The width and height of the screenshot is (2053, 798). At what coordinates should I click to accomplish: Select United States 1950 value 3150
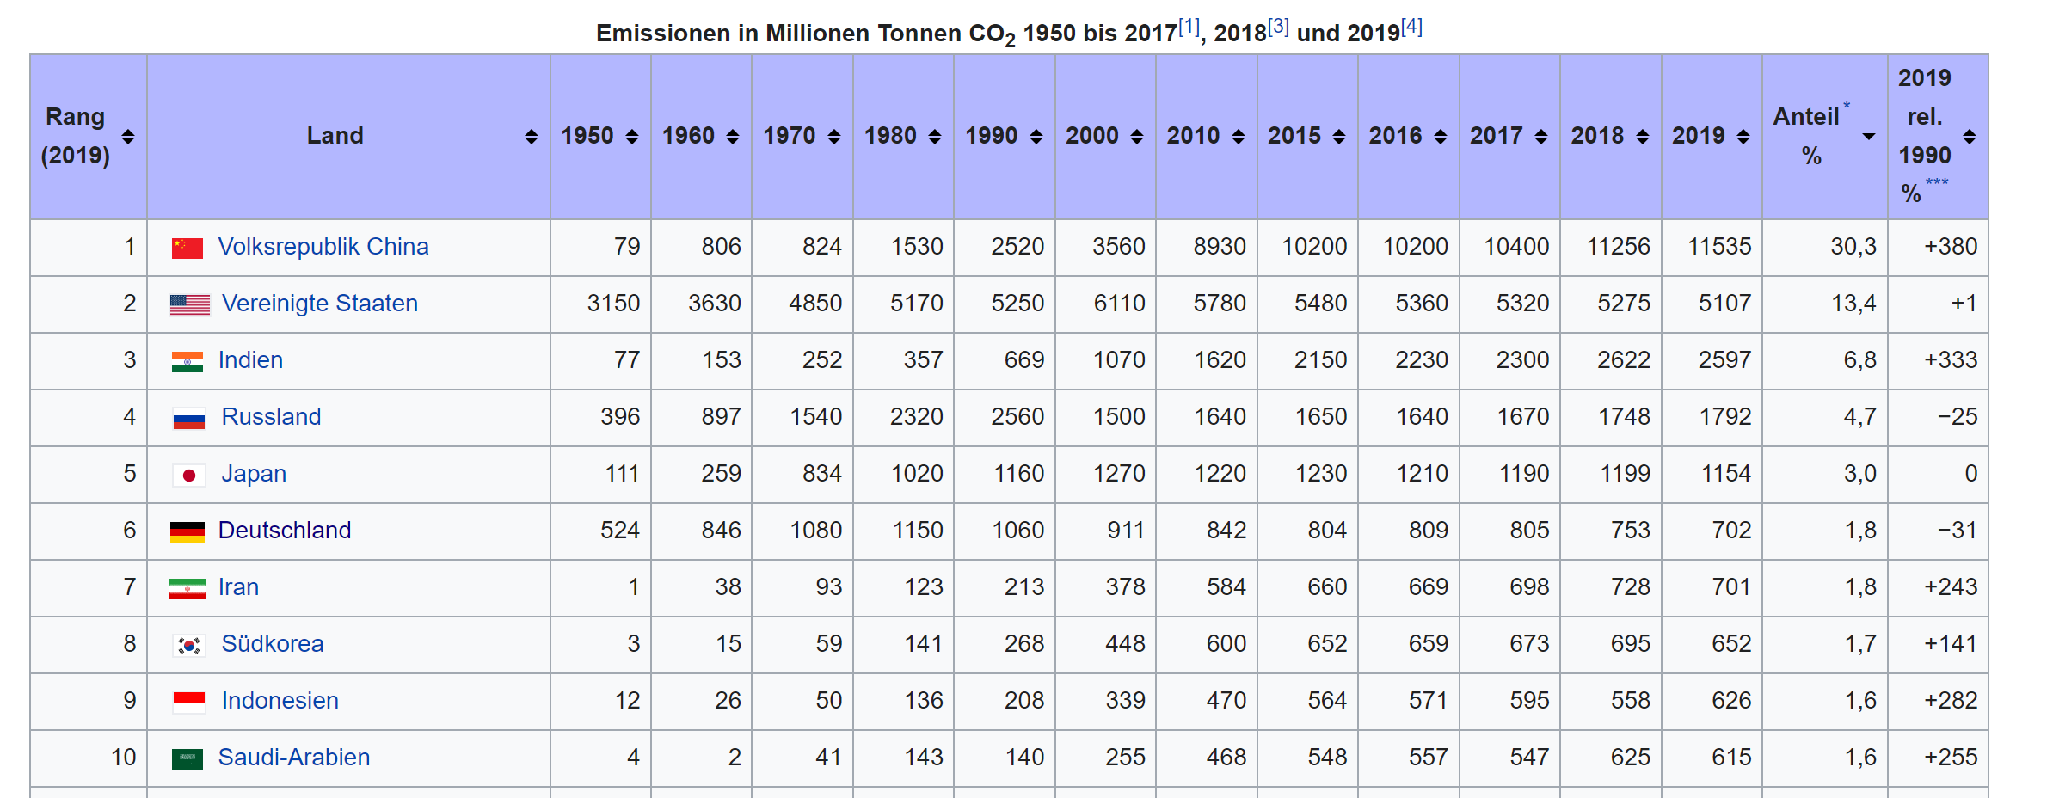[614, 304]
